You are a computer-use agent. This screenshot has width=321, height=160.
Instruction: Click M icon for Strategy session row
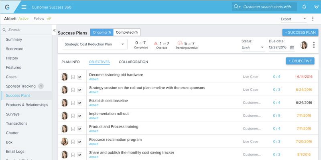(80, 90)
